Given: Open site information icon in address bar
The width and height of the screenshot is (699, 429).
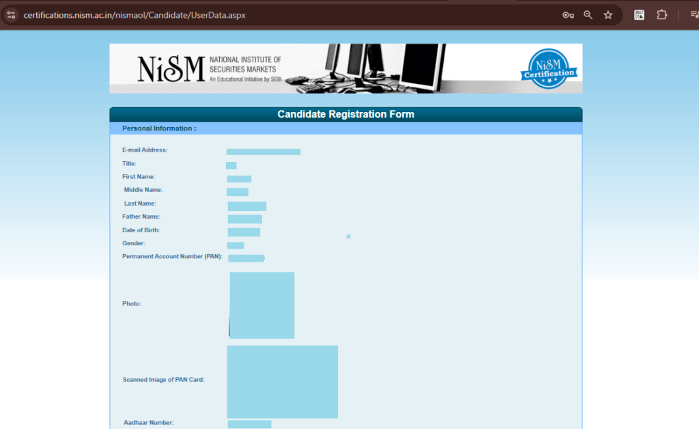Looking at the screenshot, I should click(11, 15).
